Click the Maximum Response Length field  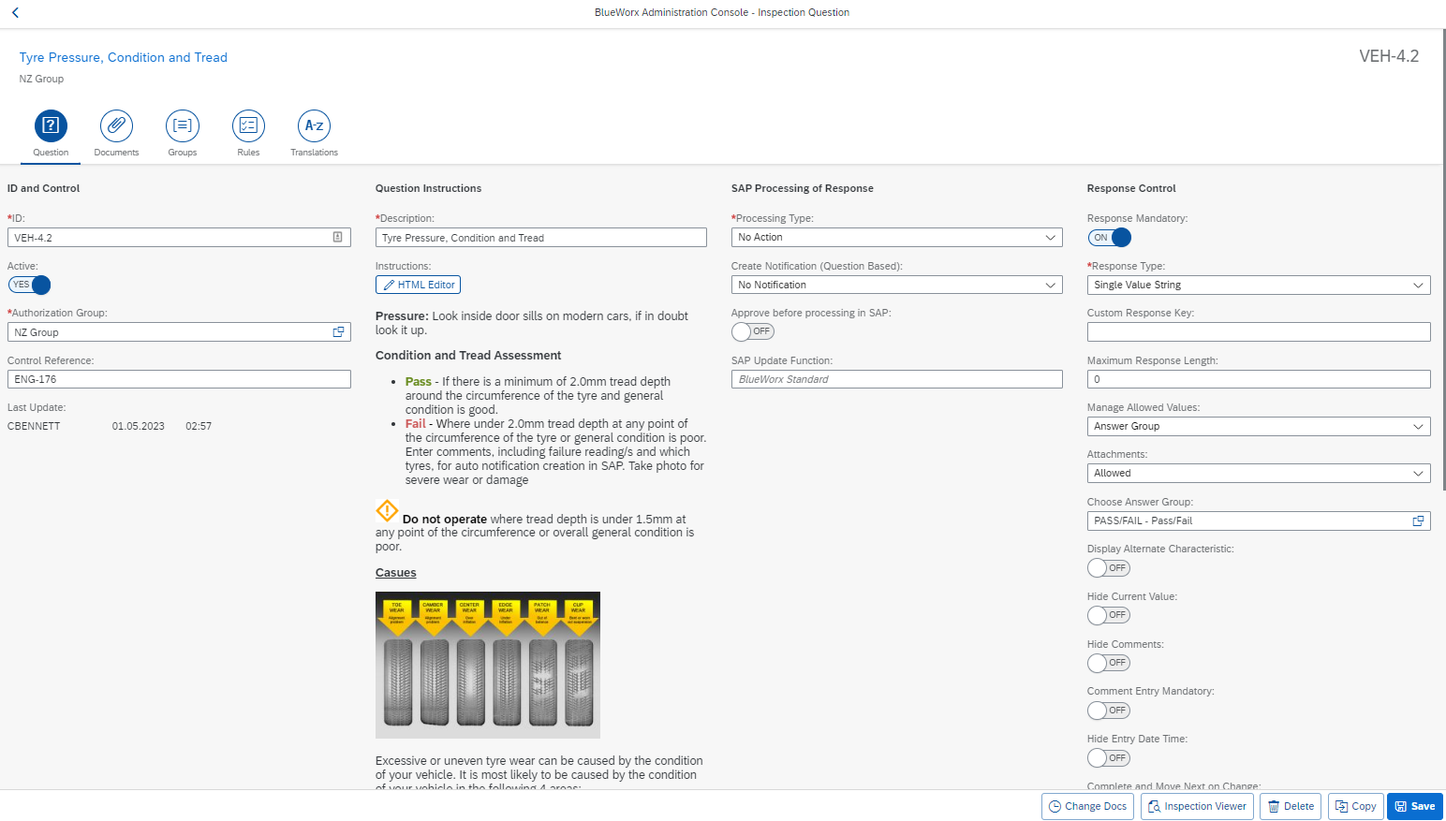[1259, 379]
